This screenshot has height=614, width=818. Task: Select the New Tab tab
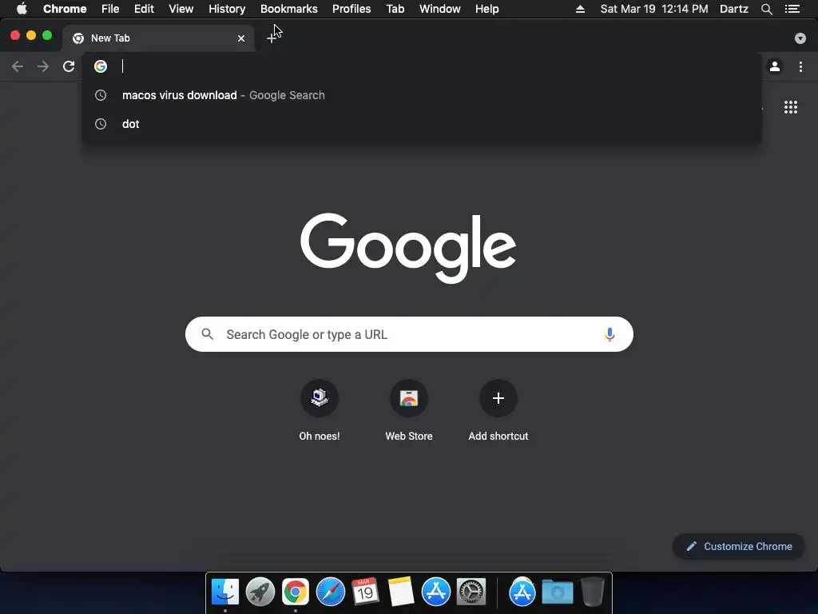coord(158,38)
